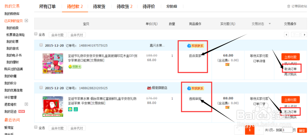Click current page 1 button

click(x=250, y=130)
